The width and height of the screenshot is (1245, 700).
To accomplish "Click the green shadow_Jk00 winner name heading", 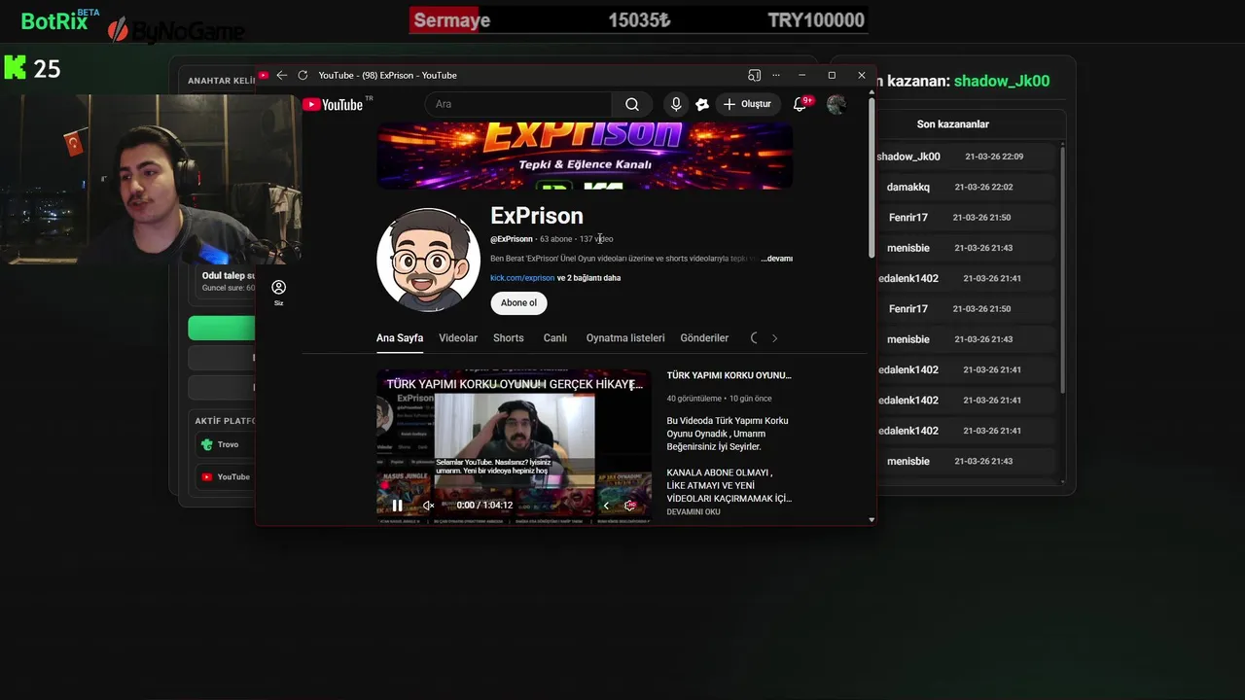I will pyautogui.click(x=1001, y=82).
